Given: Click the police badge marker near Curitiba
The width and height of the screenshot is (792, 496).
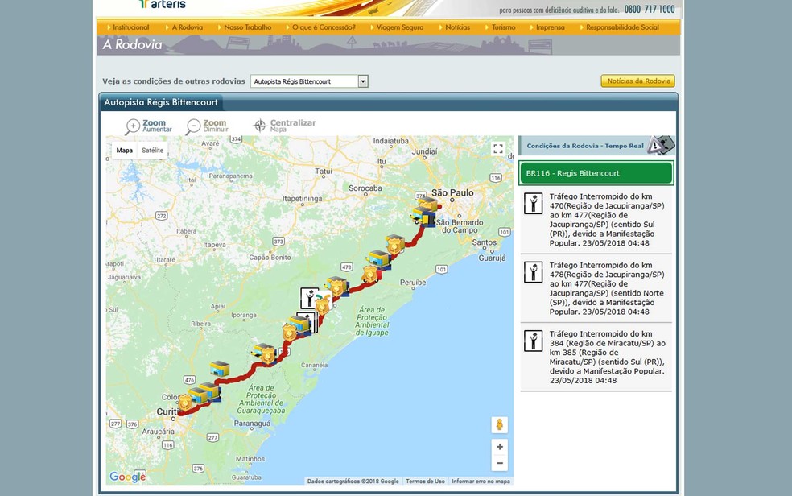Looking at the screenshot, I should (185, 402).
